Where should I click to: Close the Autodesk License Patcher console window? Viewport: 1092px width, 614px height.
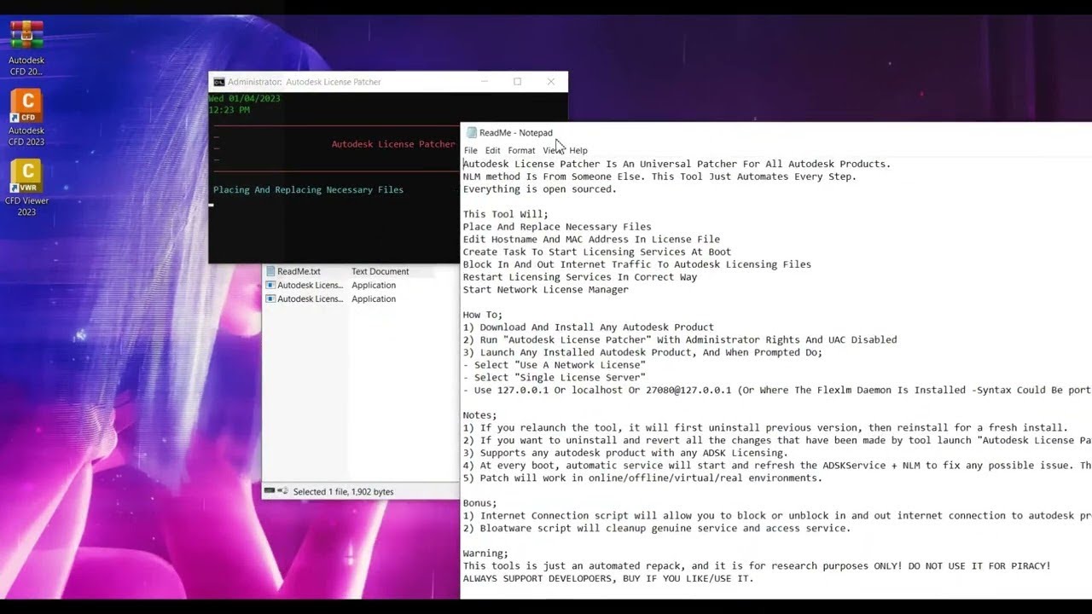[x=550, y=82]
